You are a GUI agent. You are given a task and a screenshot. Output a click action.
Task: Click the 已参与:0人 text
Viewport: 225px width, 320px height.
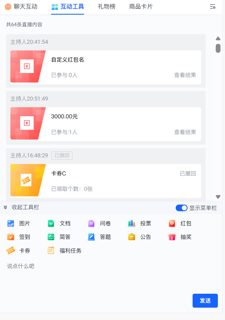[64, 75]
